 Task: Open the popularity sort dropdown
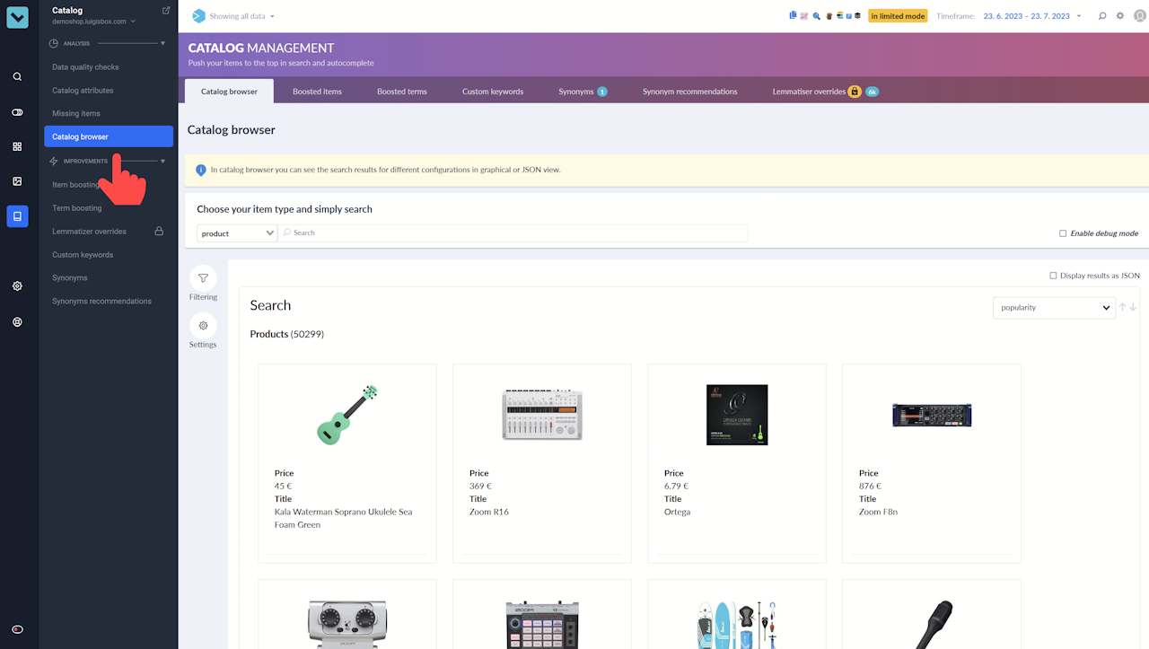click(1054, 307)
